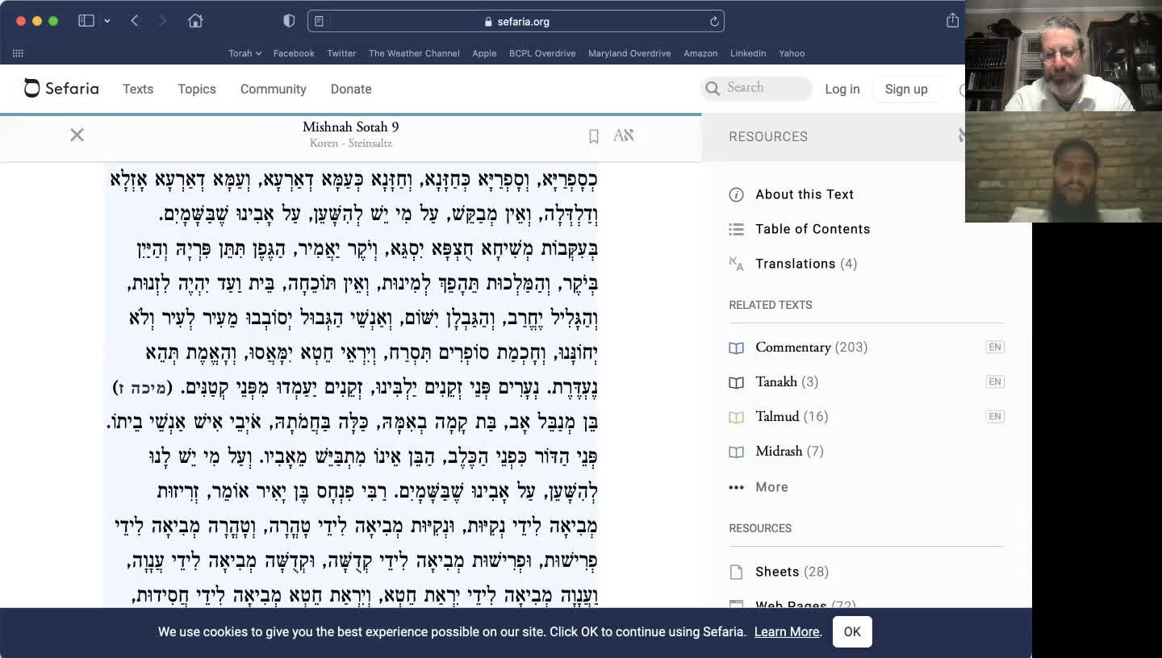Image resolution: width=1162 pixels, height=658 pixels.
Task: Click the Sefaria search field
Action: 756,88
